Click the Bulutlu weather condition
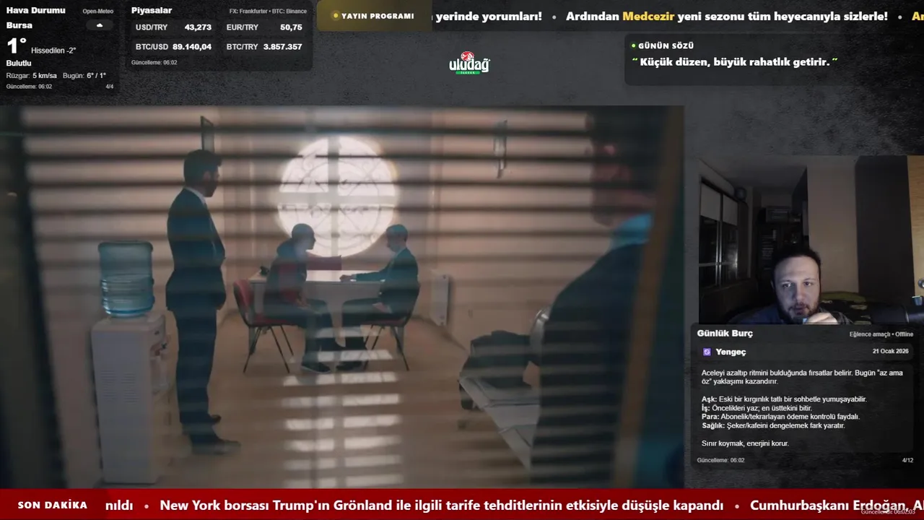The width and height of the screenshot is (924, 520). [x=19, y=64]
